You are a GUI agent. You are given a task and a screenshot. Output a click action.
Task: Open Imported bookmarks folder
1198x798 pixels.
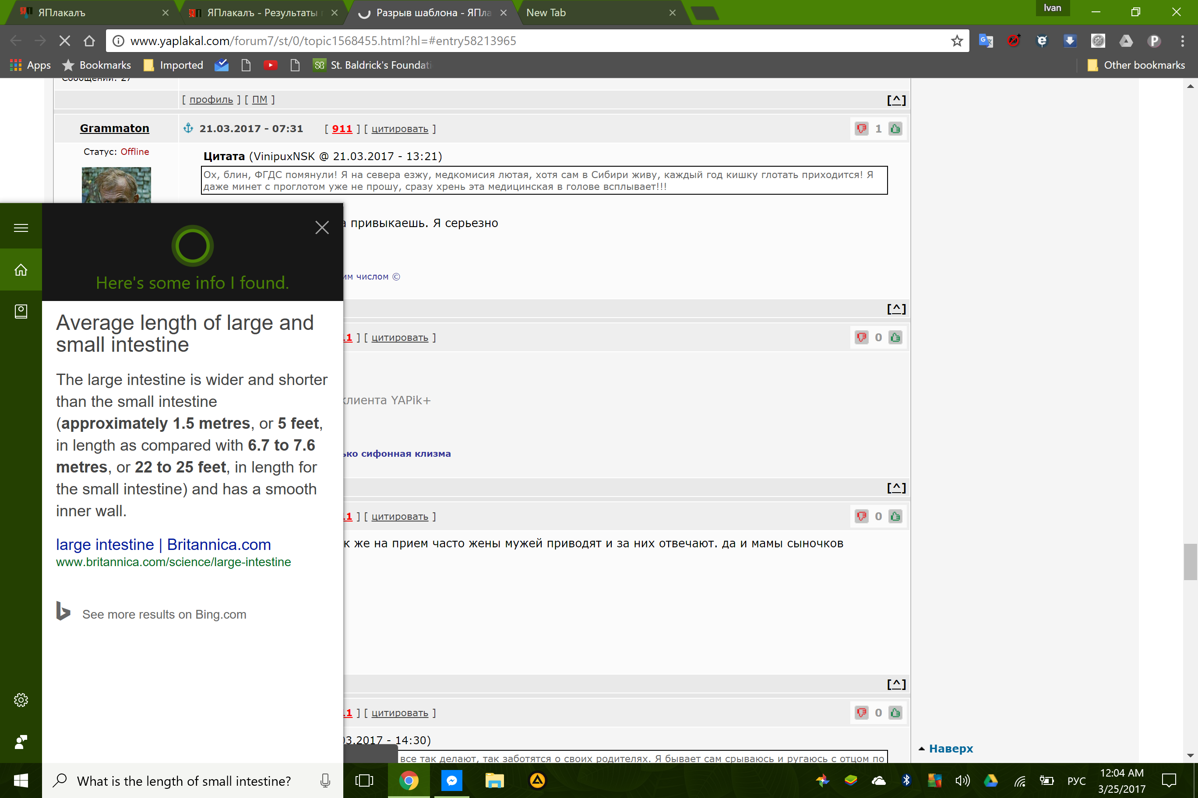(x=173, y=65)
